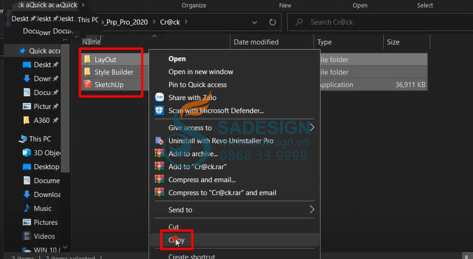Screen dimensions: 473x259
Task: Open Desktop under This PC
Action: pos(47,166)
